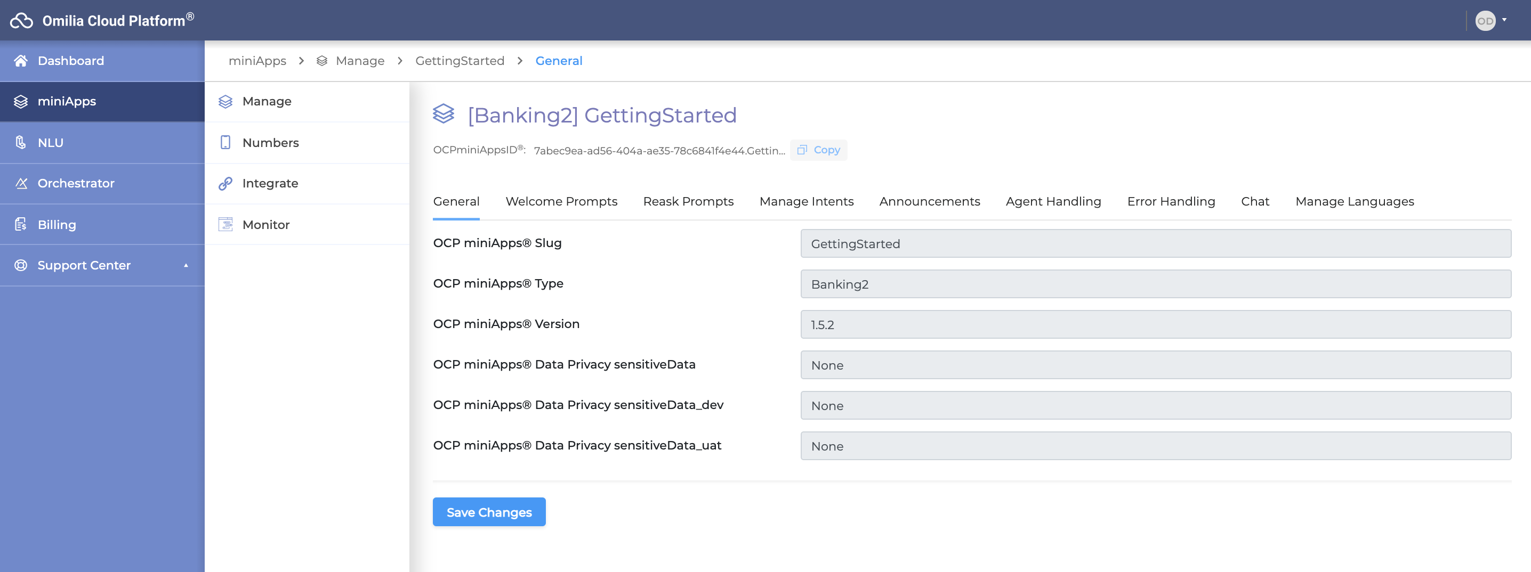
Task: Click the OD user avatar
Action: tap(1485, 21)
